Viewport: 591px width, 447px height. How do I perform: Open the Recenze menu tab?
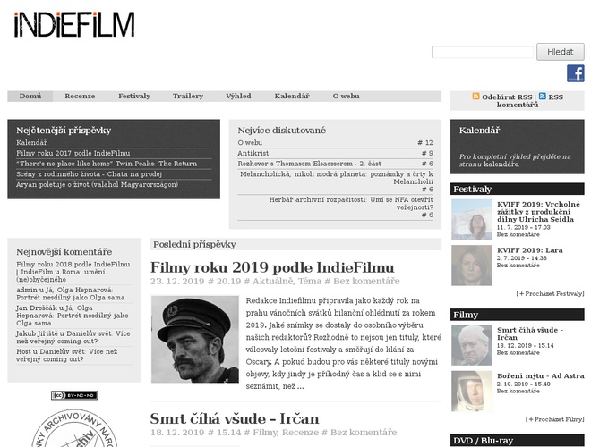80,96
